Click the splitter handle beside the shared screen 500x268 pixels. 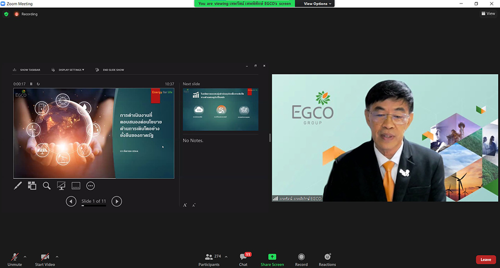click(270, 138)
